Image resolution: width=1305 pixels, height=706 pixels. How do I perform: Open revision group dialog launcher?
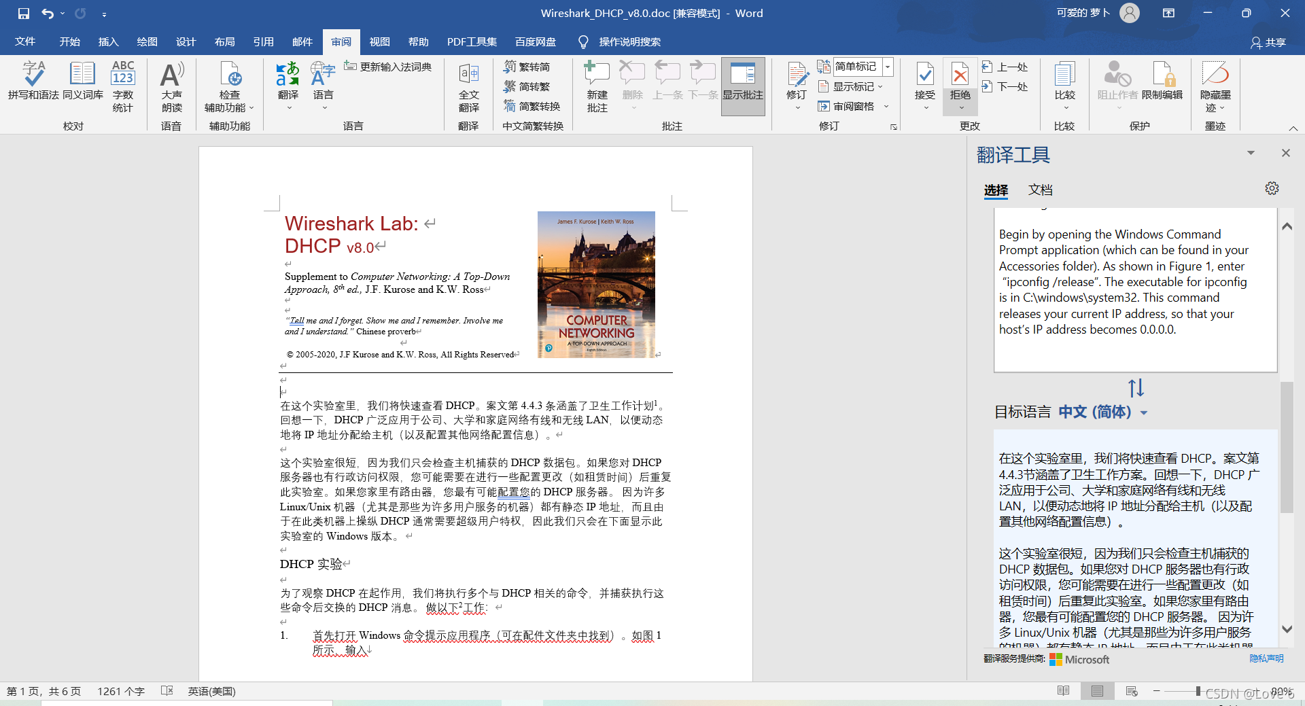click(x=894, y=126)
